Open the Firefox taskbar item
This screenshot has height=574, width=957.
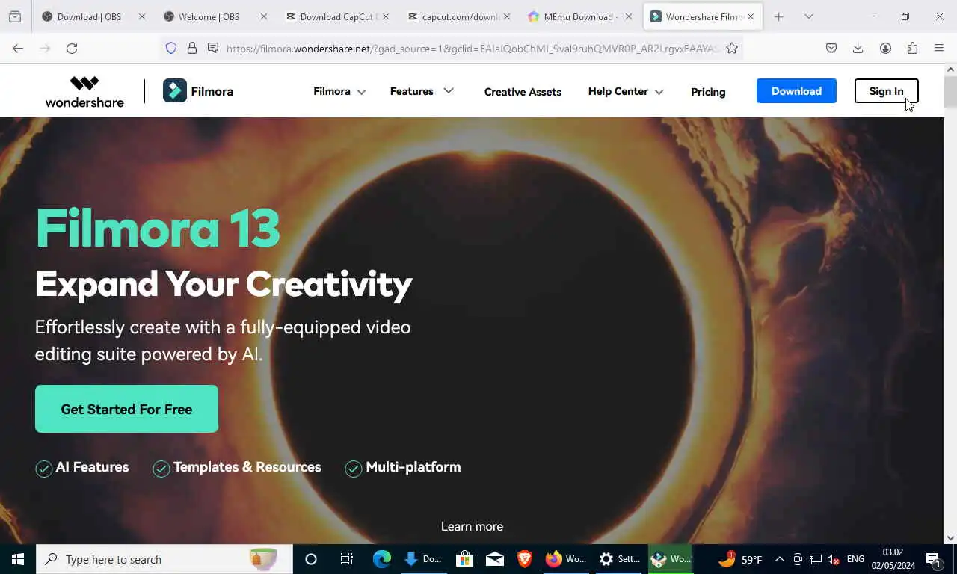pos(566,559)
